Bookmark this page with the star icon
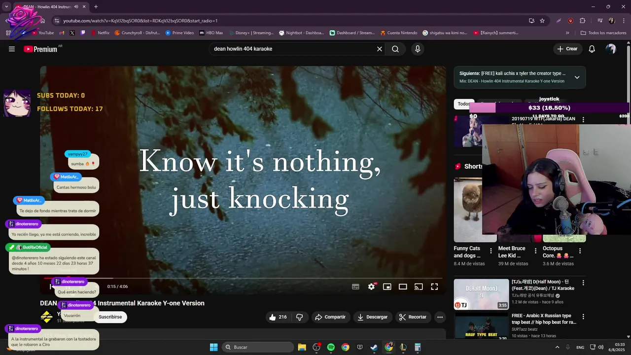 542,21
